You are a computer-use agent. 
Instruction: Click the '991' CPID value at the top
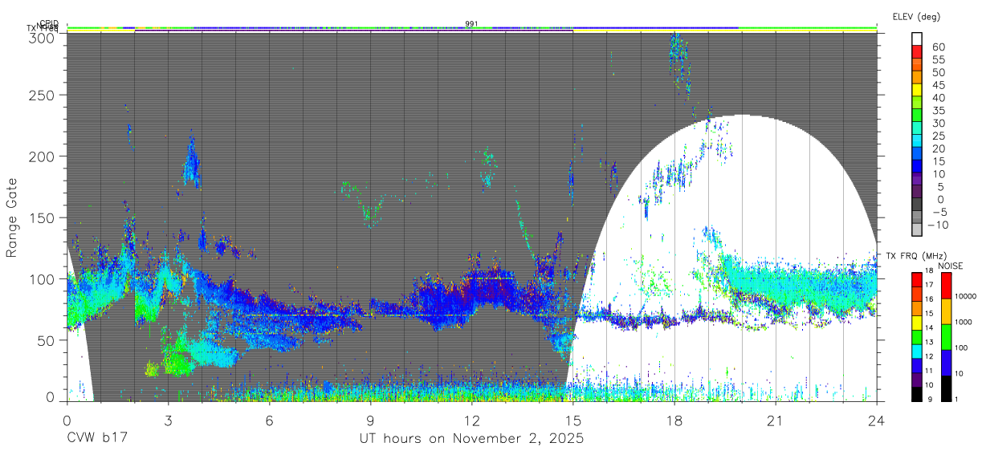click(x=472, y=24)
